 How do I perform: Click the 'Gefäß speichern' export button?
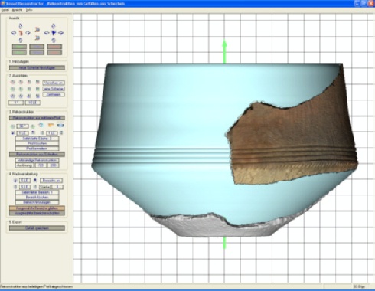[x=37, y=228]
